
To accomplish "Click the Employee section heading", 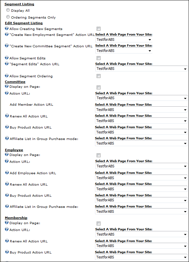I will pos(14,150).
